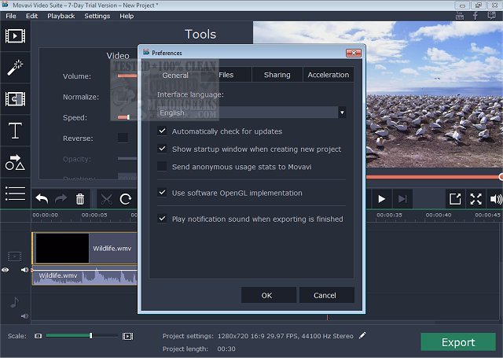Enable Send anonymous usage stats to Movavi
503x358 pixels.
point(162,167)
